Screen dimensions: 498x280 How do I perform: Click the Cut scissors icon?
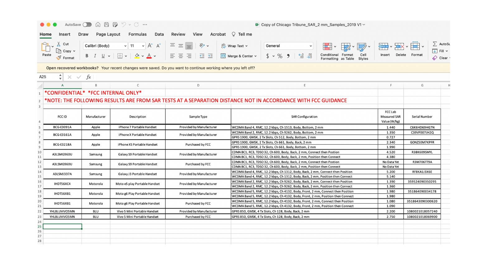tap(59, 44)
